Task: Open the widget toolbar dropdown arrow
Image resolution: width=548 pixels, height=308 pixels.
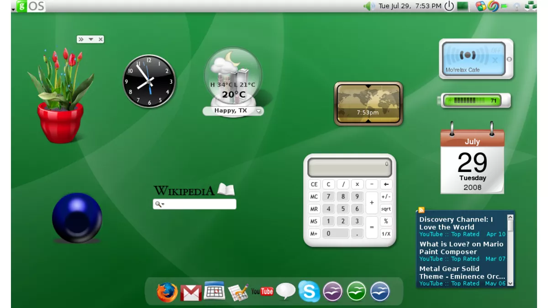Action: tap(91, 39)
